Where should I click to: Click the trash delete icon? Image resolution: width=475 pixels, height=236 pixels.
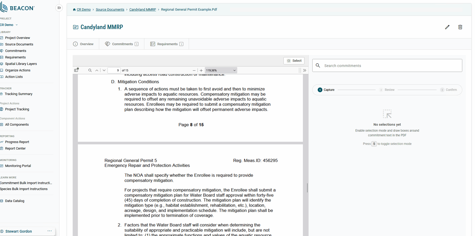[460, 27]
